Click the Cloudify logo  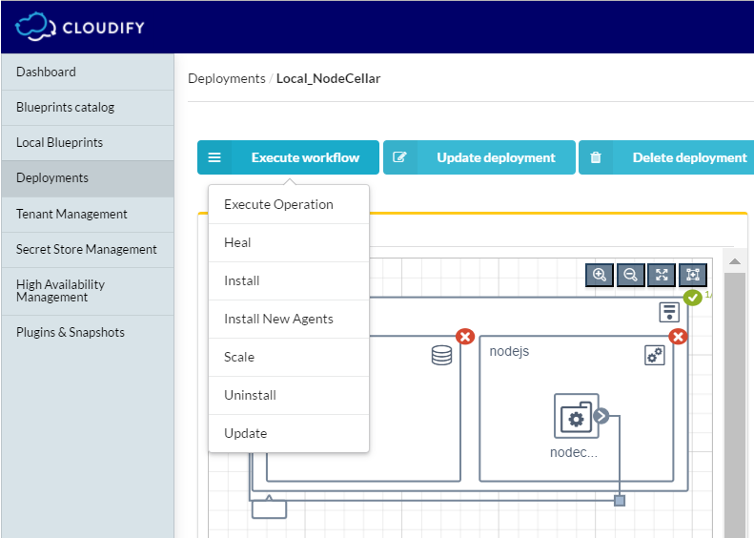click(x=80, y=27)
